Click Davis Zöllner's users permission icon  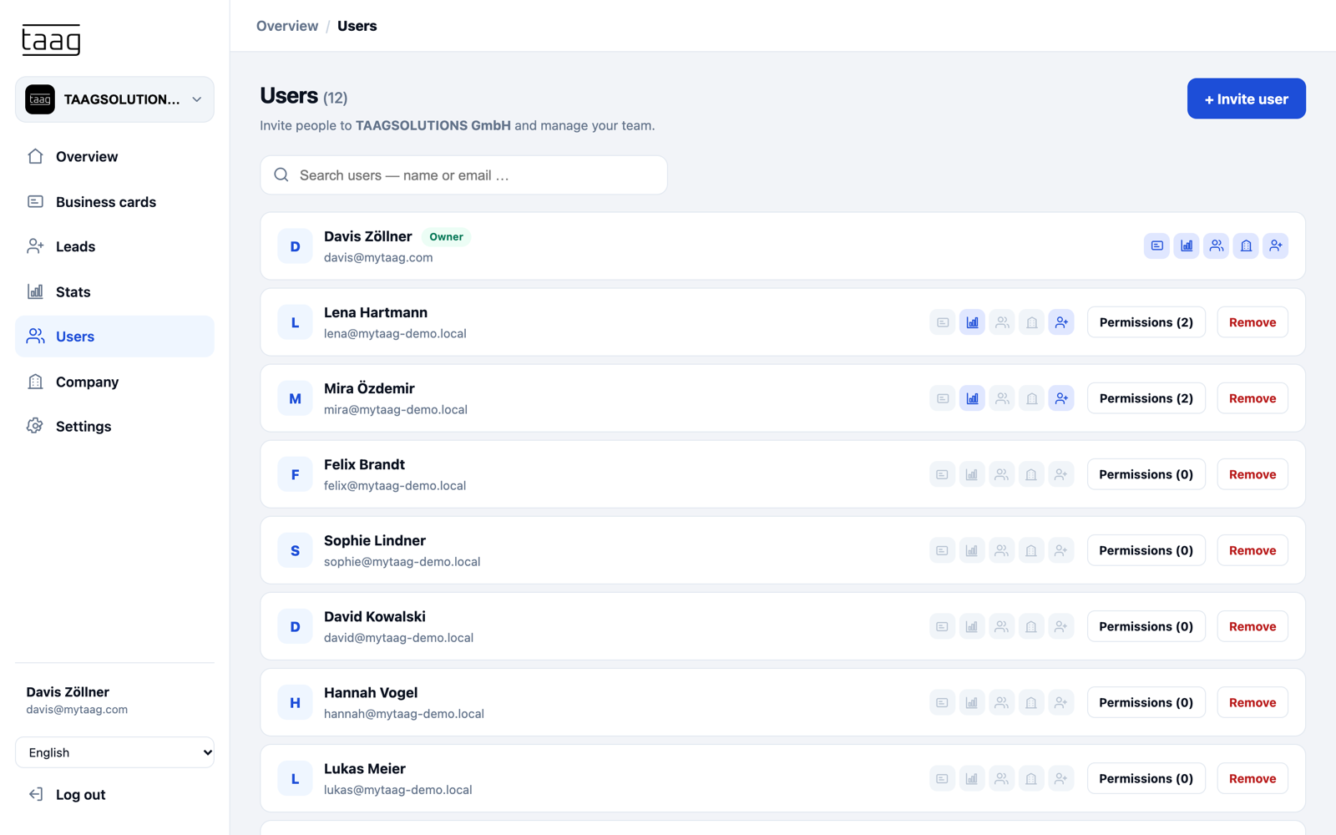[x=1217, y=245]
